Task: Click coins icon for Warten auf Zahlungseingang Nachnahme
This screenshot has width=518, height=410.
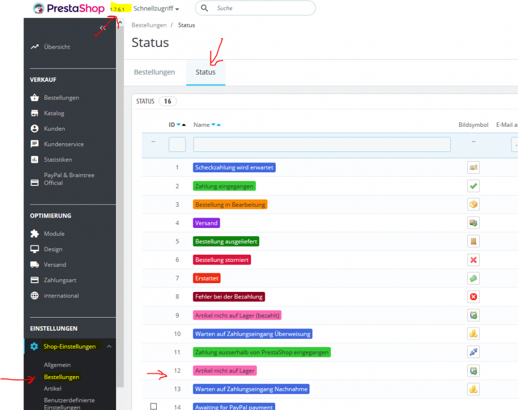Action: tap(473, 389)
